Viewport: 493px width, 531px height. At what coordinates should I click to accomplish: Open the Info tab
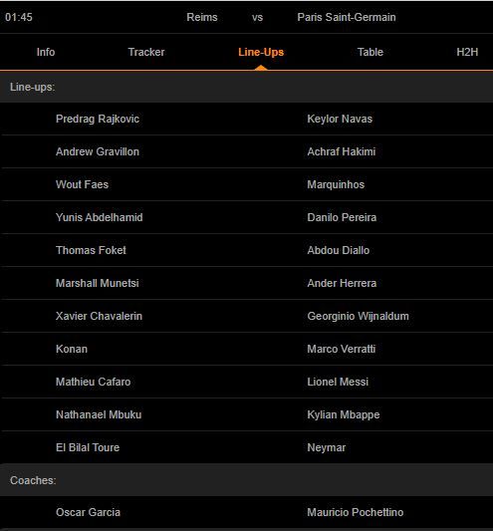point(46,52)
